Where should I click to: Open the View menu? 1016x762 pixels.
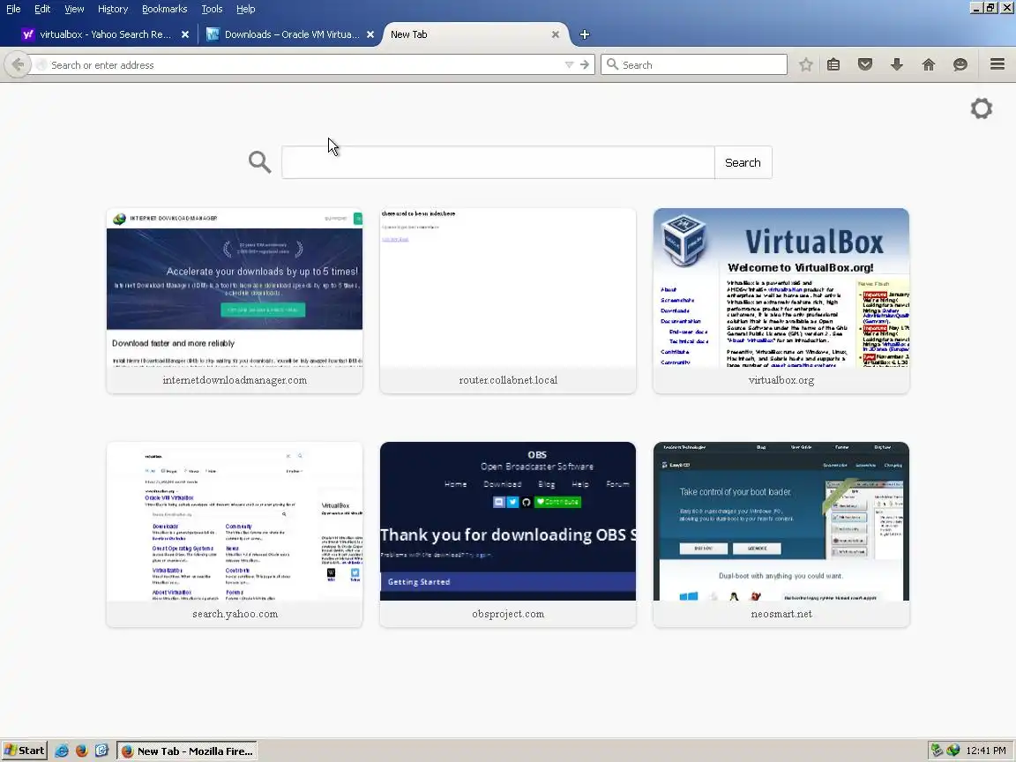[74, 9]
